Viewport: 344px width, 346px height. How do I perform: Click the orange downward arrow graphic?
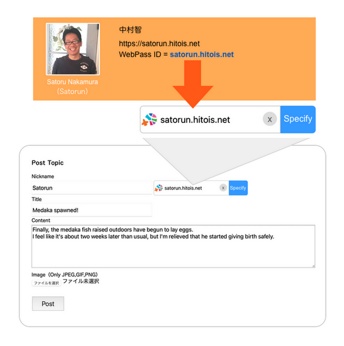click(193, 84)
